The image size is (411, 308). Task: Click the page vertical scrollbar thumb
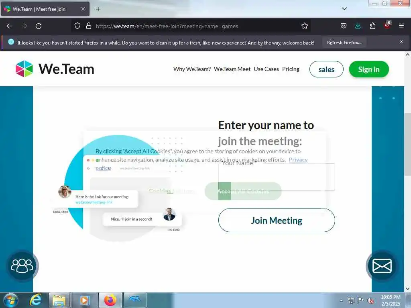407,144
